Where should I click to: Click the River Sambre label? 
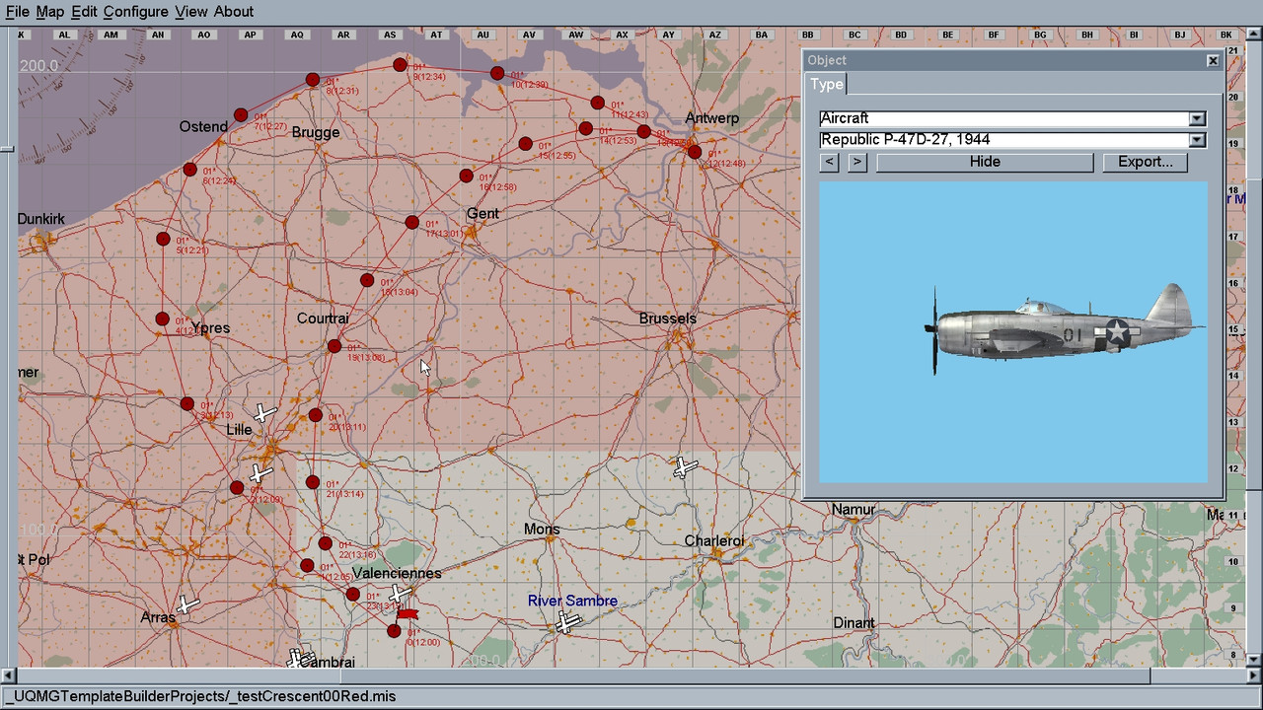pyautogui.click(x=572, y=601)
